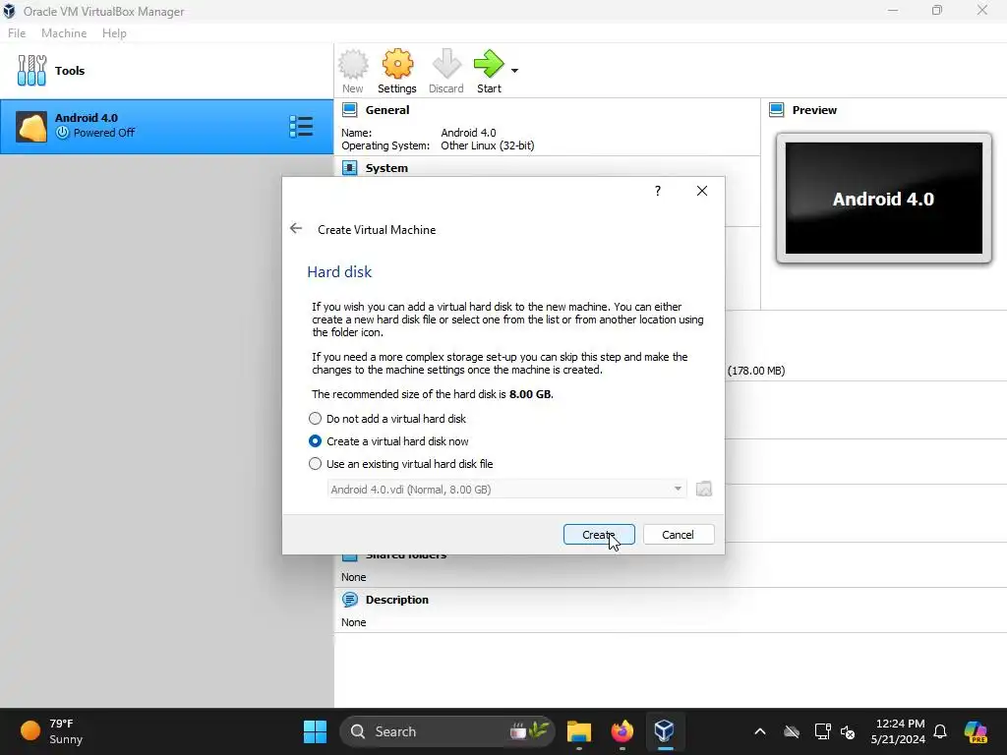Click the Cancel button
Viewport: 1007px width, 755px height.
pos(679,535)
